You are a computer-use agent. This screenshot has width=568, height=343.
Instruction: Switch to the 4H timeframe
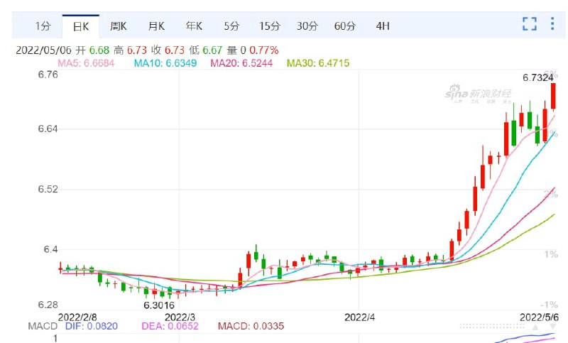click(383, 26)
